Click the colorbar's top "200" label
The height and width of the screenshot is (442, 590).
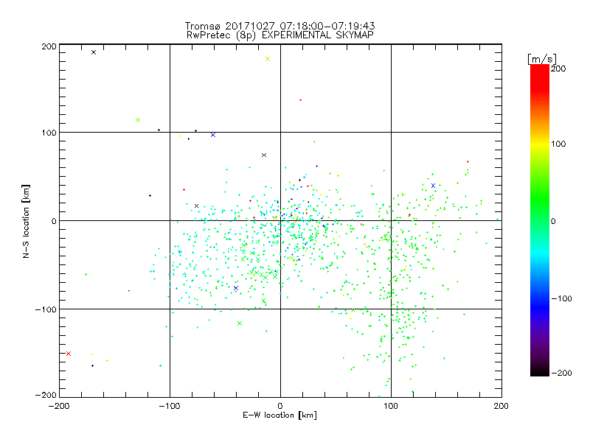click(558, 69)
